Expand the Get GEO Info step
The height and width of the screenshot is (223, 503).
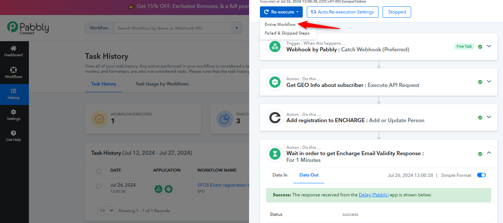[x=489, y=81]
